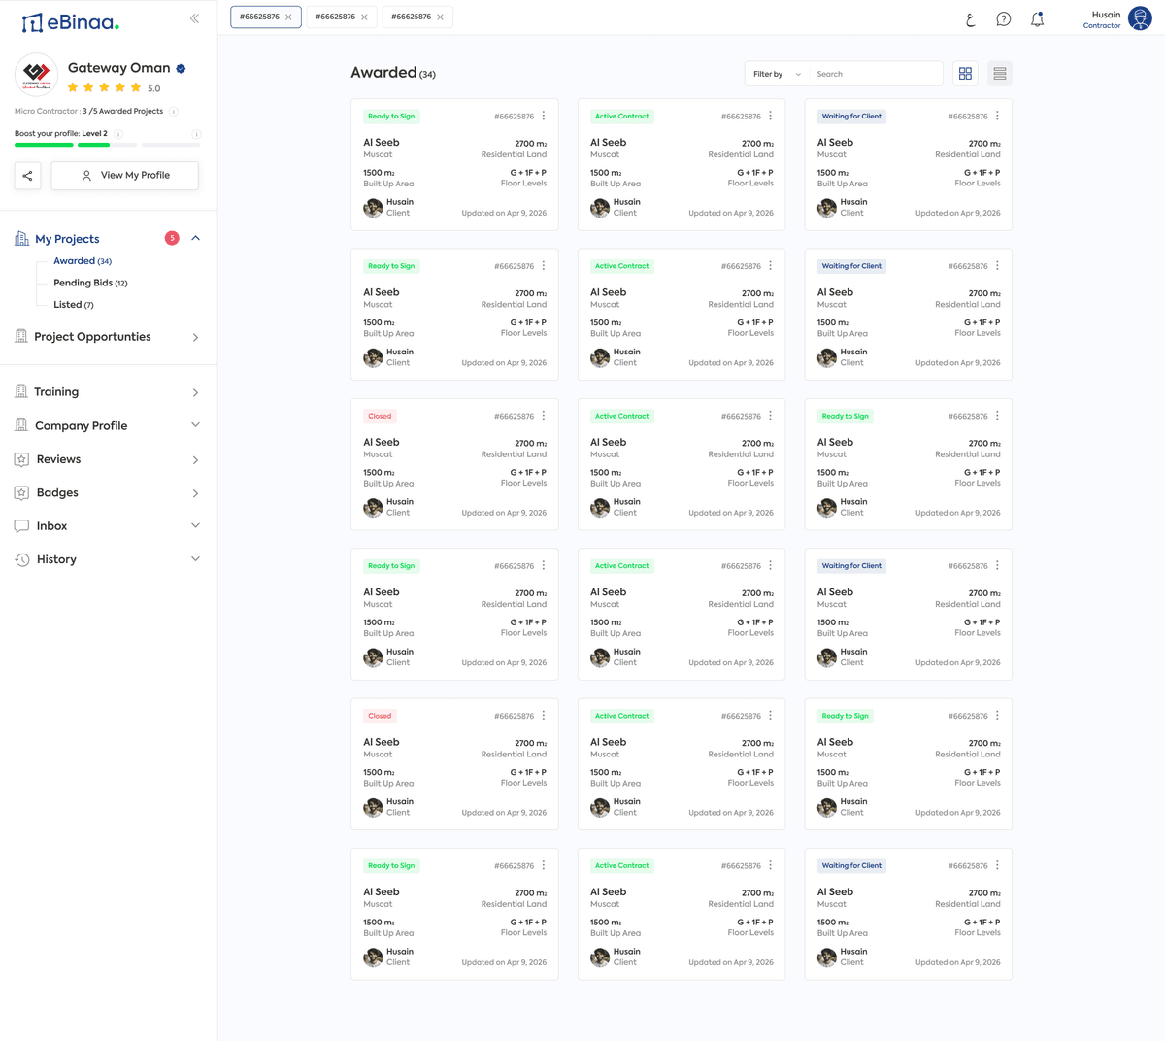Click the History clock icon
Viewport: 1165px width, 1041px height.
tap(21, 559)
